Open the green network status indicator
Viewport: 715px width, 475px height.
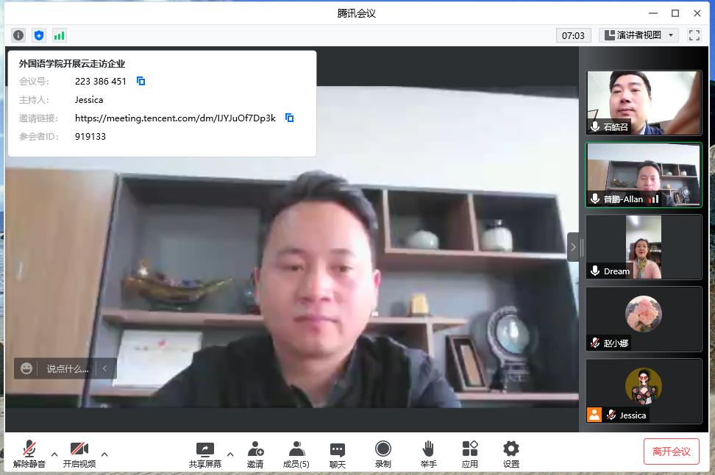pyautogui.click(x=59, y=35)
